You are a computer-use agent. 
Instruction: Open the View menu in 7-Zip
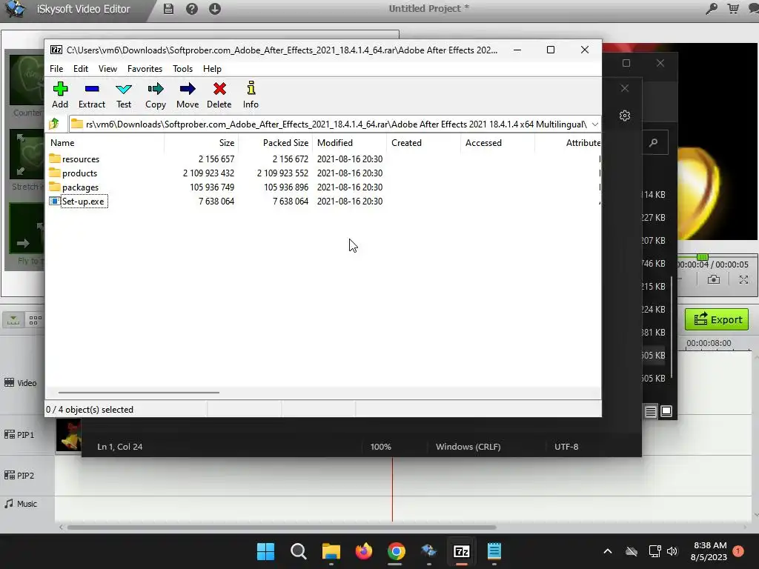point(107,69)
